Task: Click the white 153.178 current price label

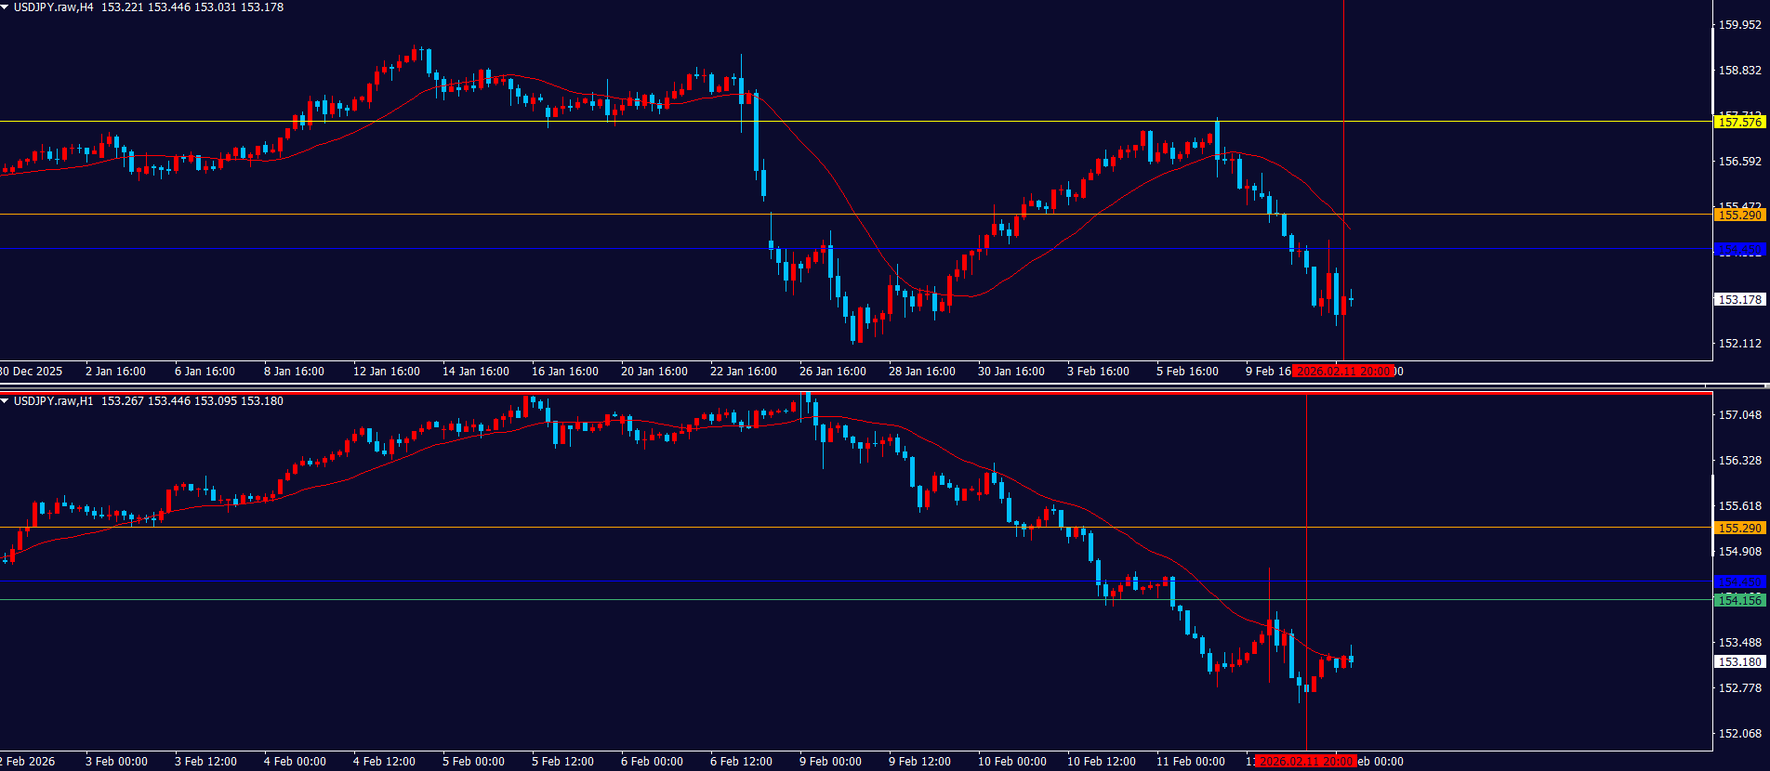Action: pos(1738,299)
